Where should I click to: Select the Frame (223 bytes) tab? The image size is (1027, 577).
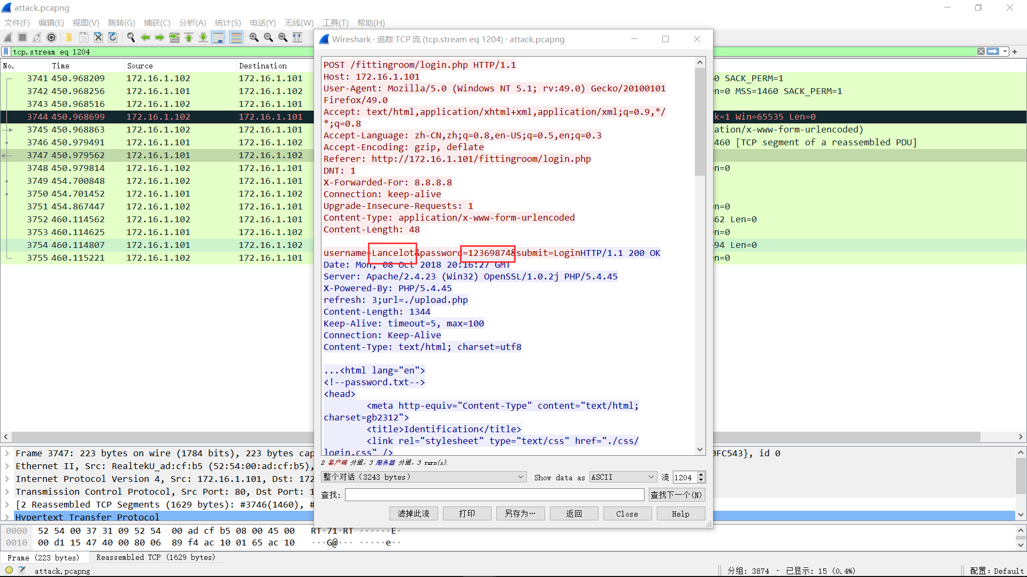coord(43,557)
